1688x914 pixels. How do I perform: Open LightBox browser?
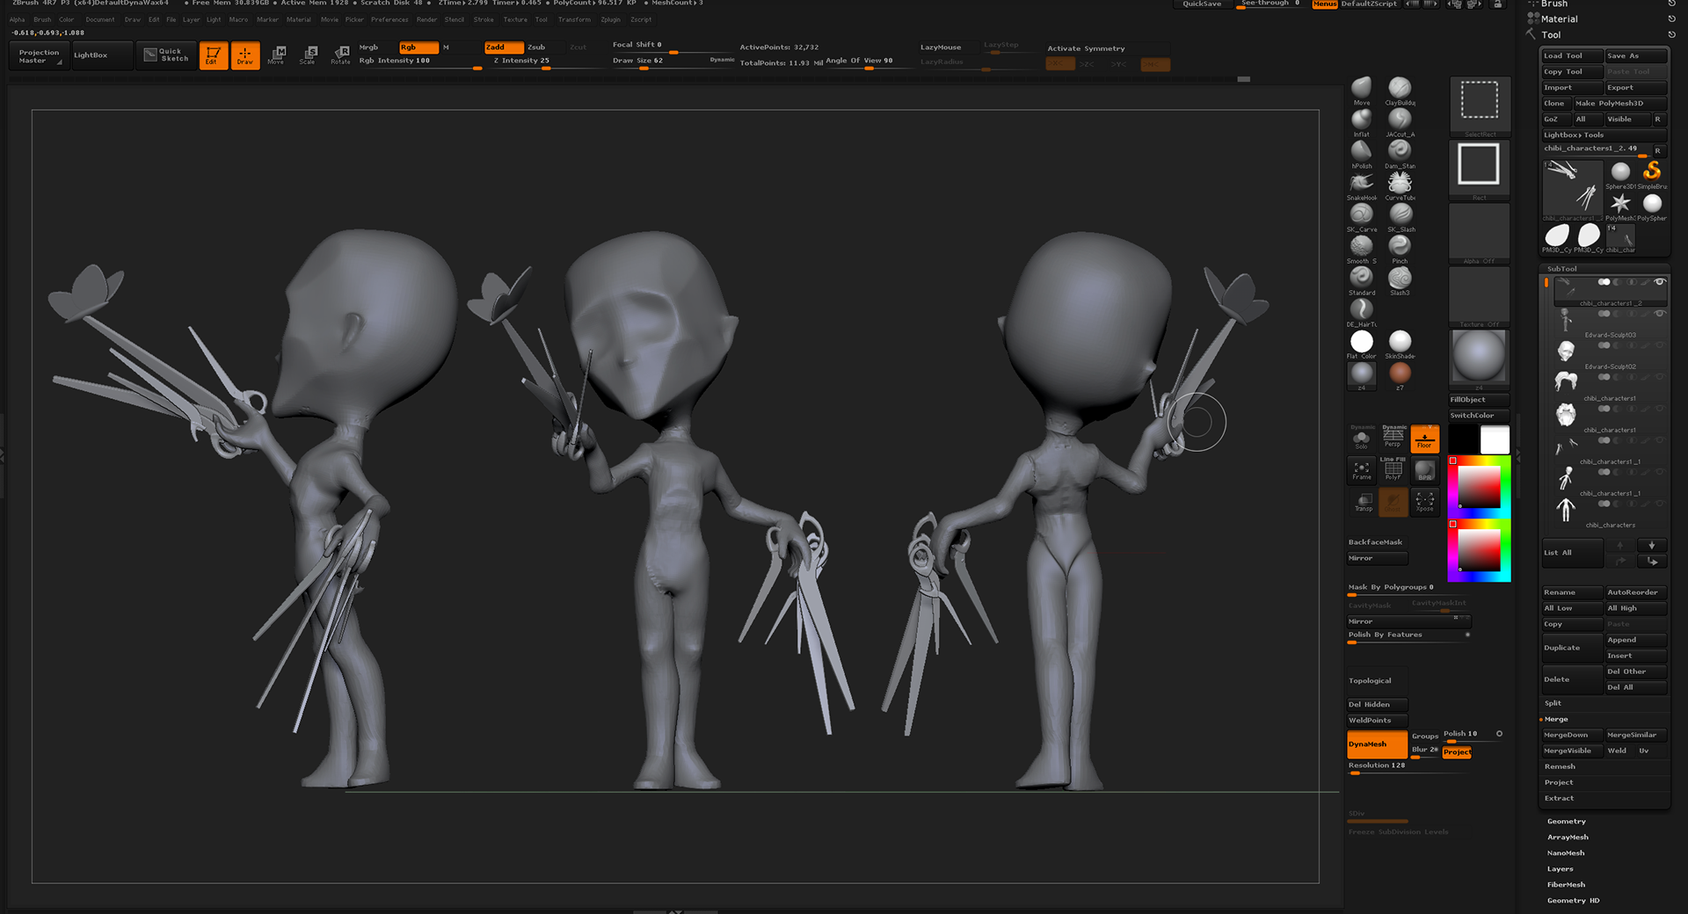click(102, 55)
